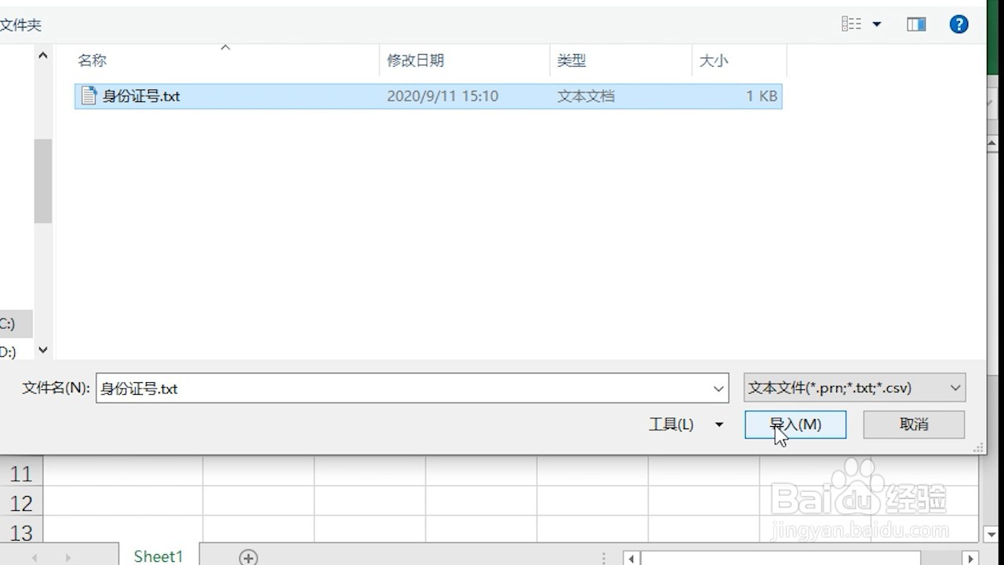1004x565 pixels.
Task: Open the change view layout icon
Action: [852, 24]
